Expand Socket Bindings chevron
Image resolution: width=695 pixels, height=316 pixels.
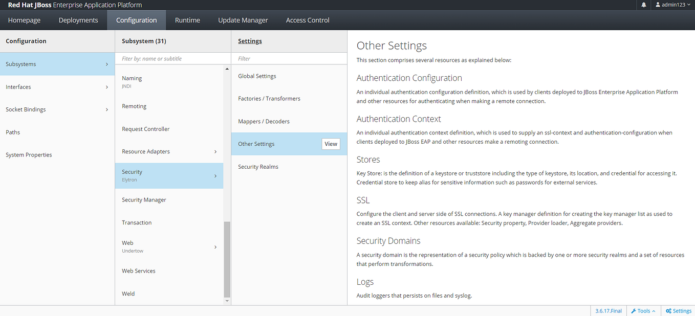click(x=106, y=109)
